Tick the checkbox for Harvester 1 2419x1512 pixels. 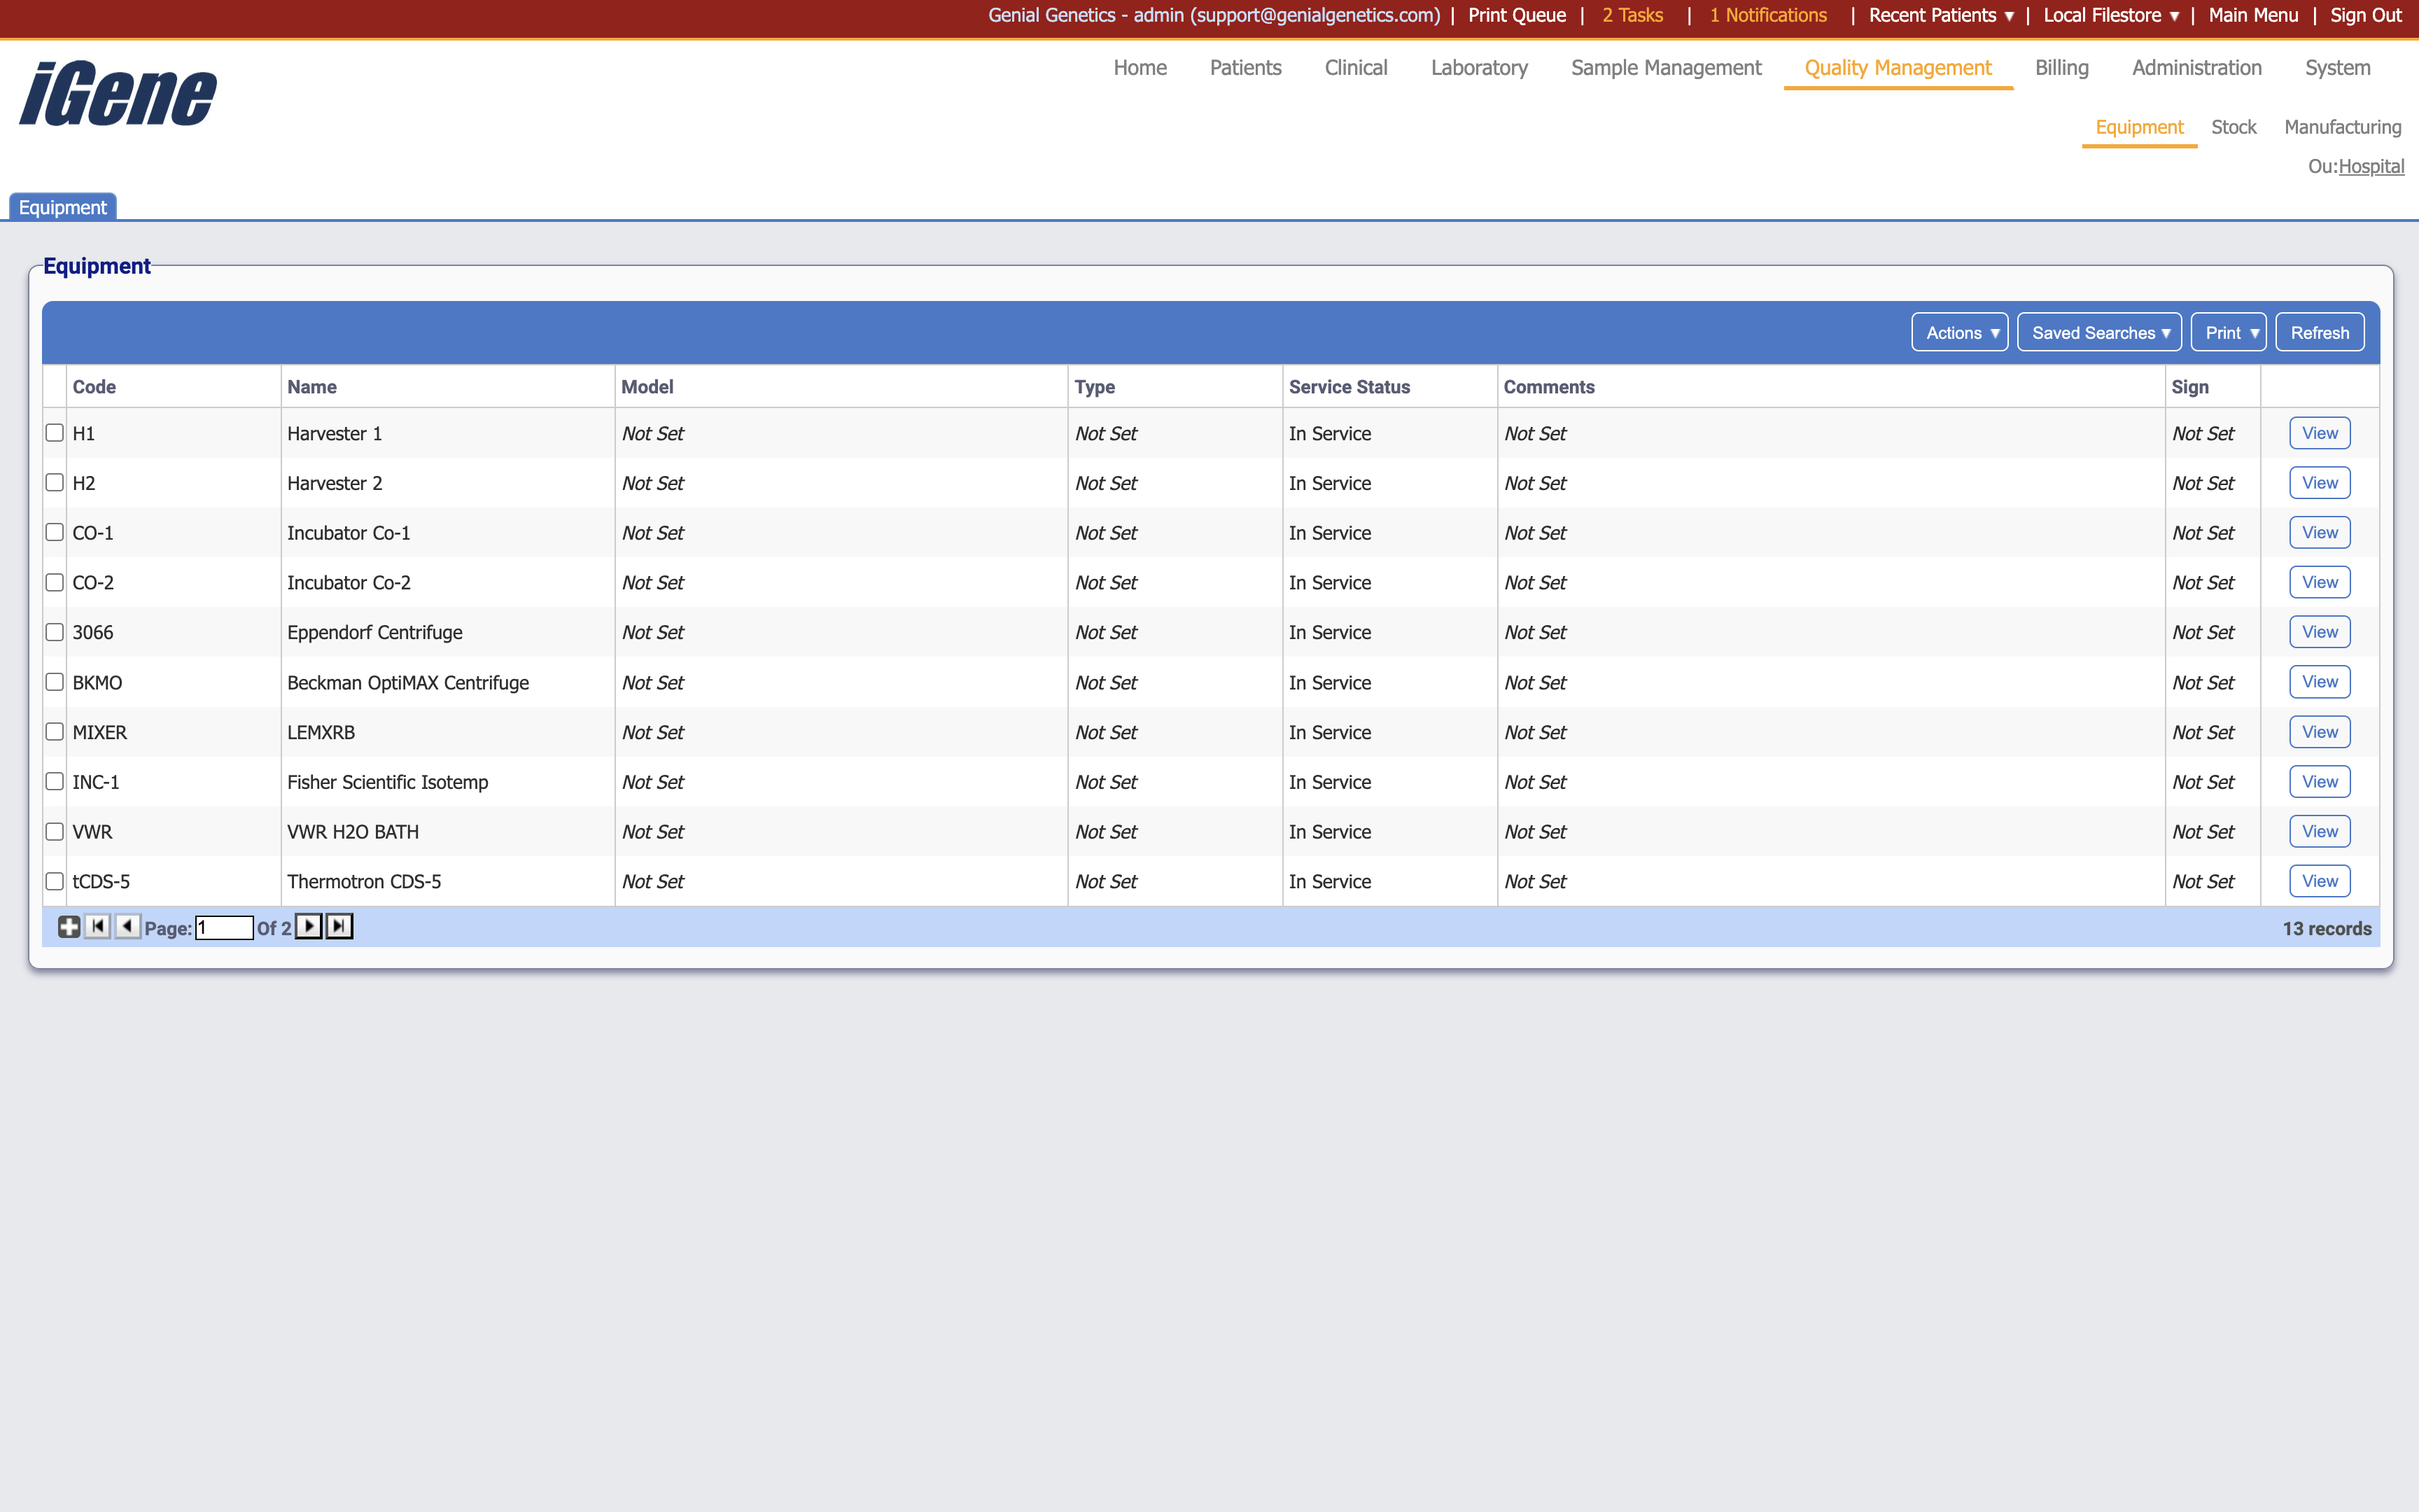55,433
